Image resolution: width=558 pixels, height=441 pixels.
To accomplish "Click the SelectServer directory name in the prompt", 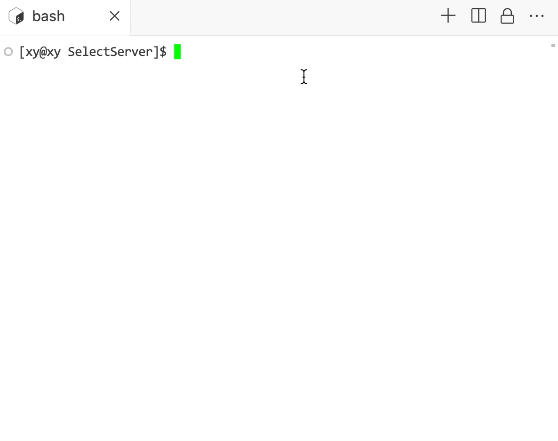I will (x=110, y=52).
